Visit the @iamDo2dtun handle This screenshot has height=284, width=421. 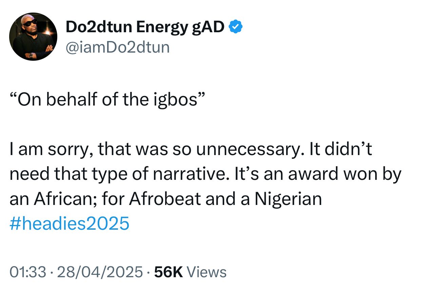click(x=117, y=47)
